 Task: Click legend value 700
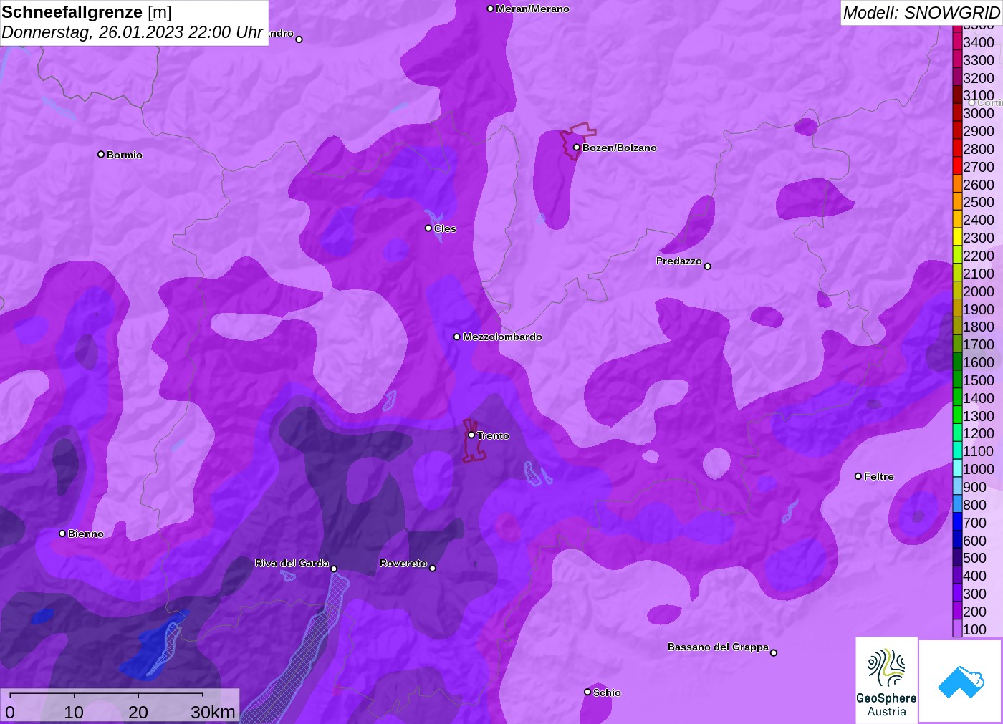coord(974,522)
